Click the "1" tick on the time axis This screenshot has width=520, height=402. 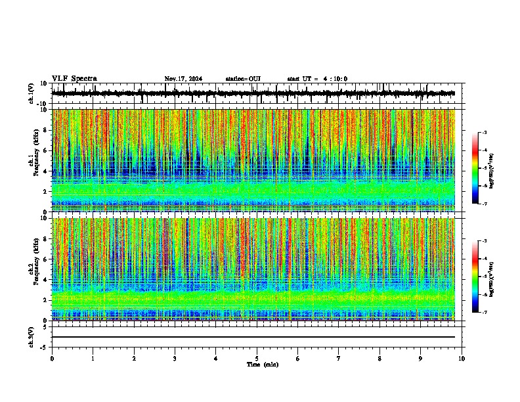click(x=93, y=359)
